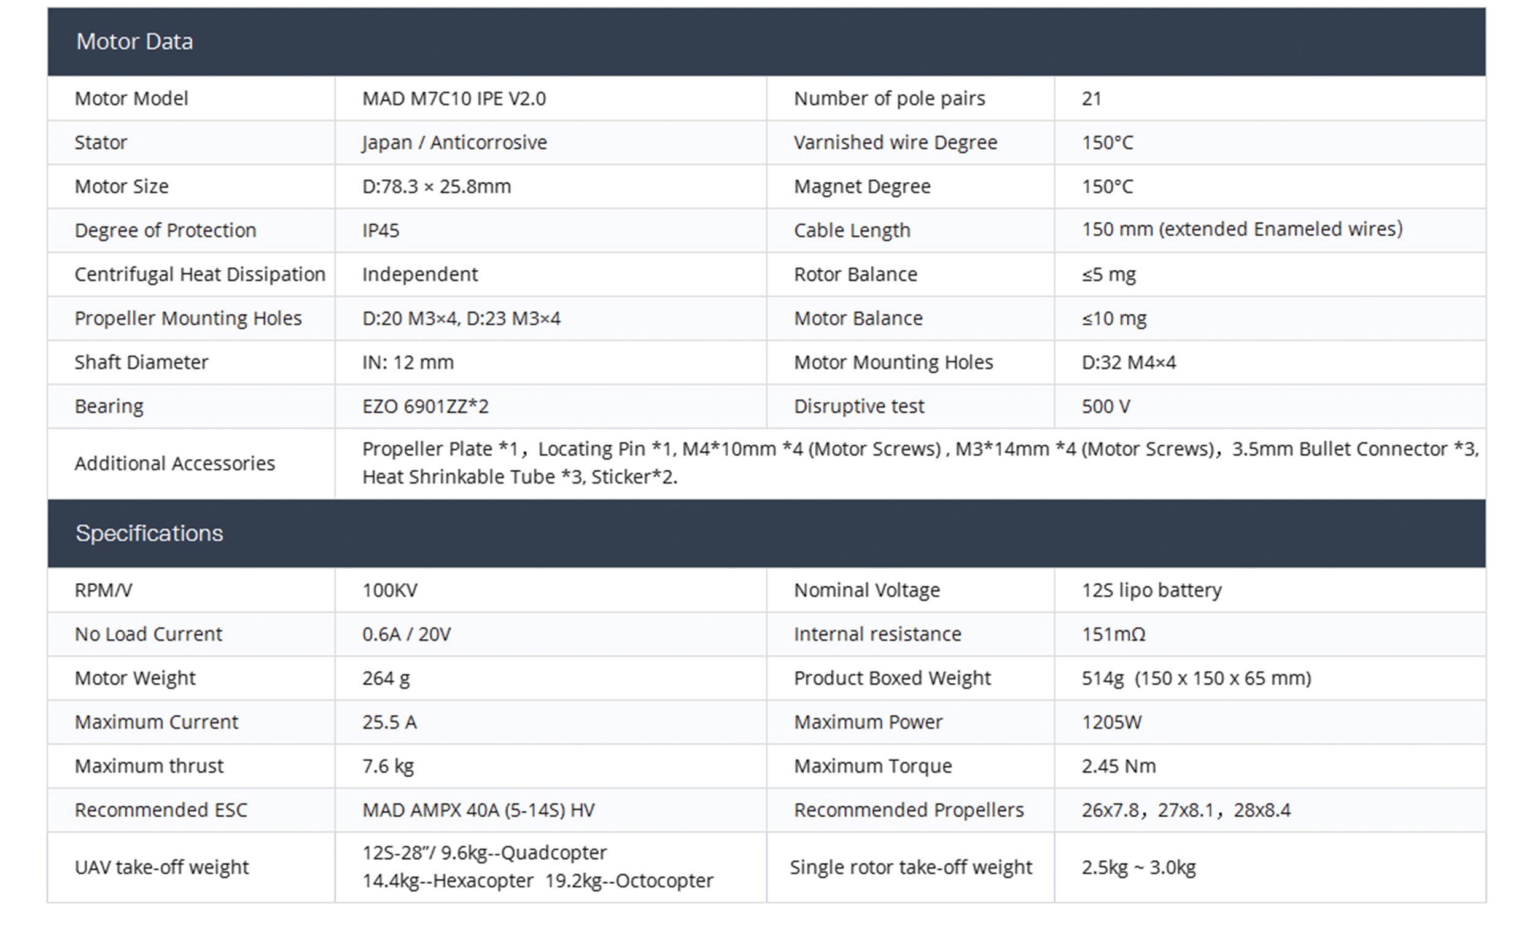Click the Recommended Propellers sizes value
The image size is (1535, 926).
(1186, 810)
